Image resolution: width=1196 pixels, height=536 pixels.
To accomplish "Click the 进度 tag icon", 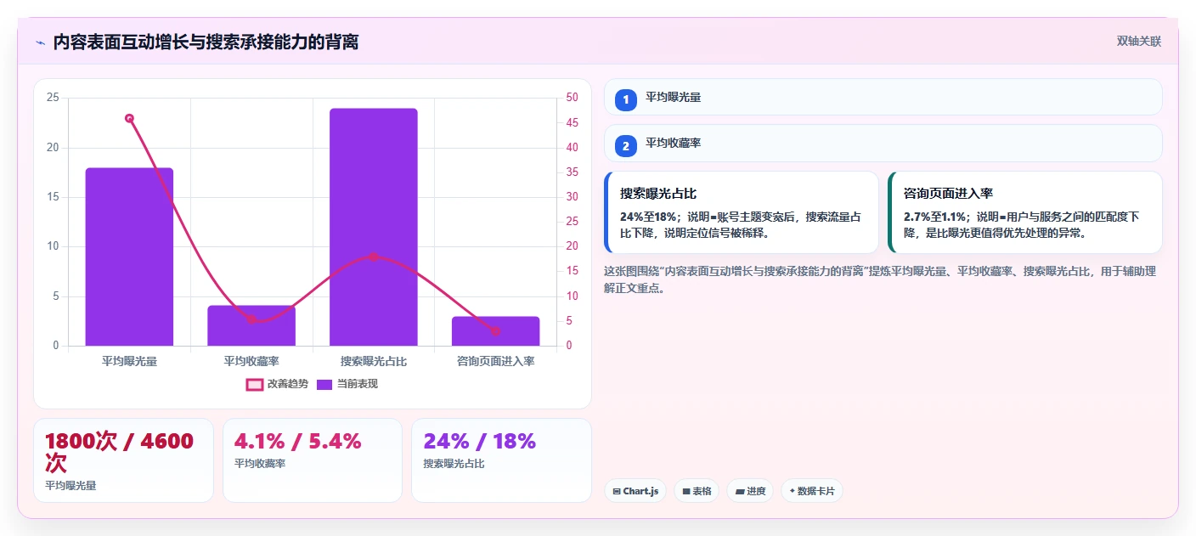I will [x=740, y=492].
